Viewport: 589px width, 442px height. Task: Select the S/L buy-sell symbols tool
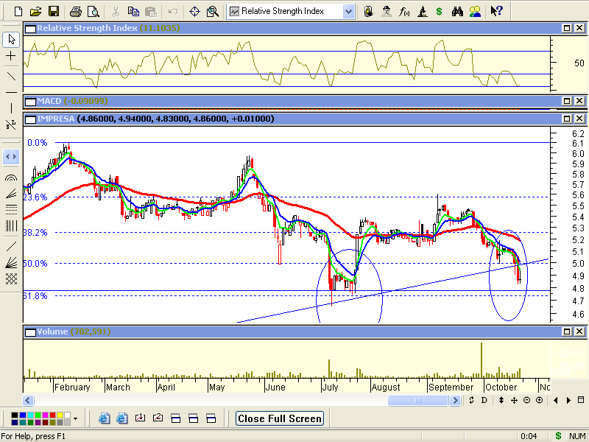pos(11,124)
